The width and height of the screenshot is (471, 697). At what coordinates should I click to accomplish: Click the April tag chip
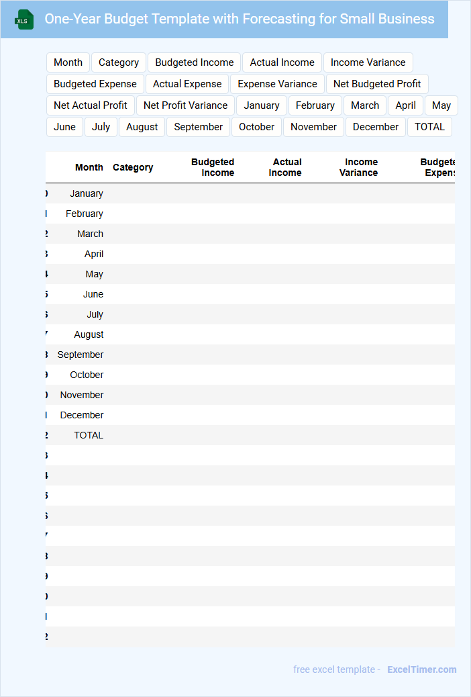click(406, 105)
